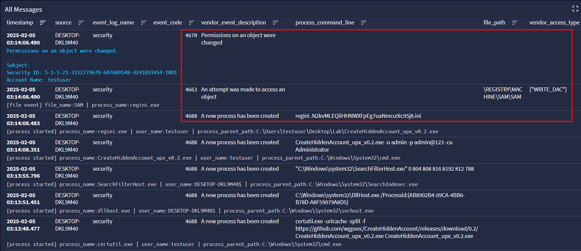
Task: Select the timestamp column header
Action: coord(20,22)
